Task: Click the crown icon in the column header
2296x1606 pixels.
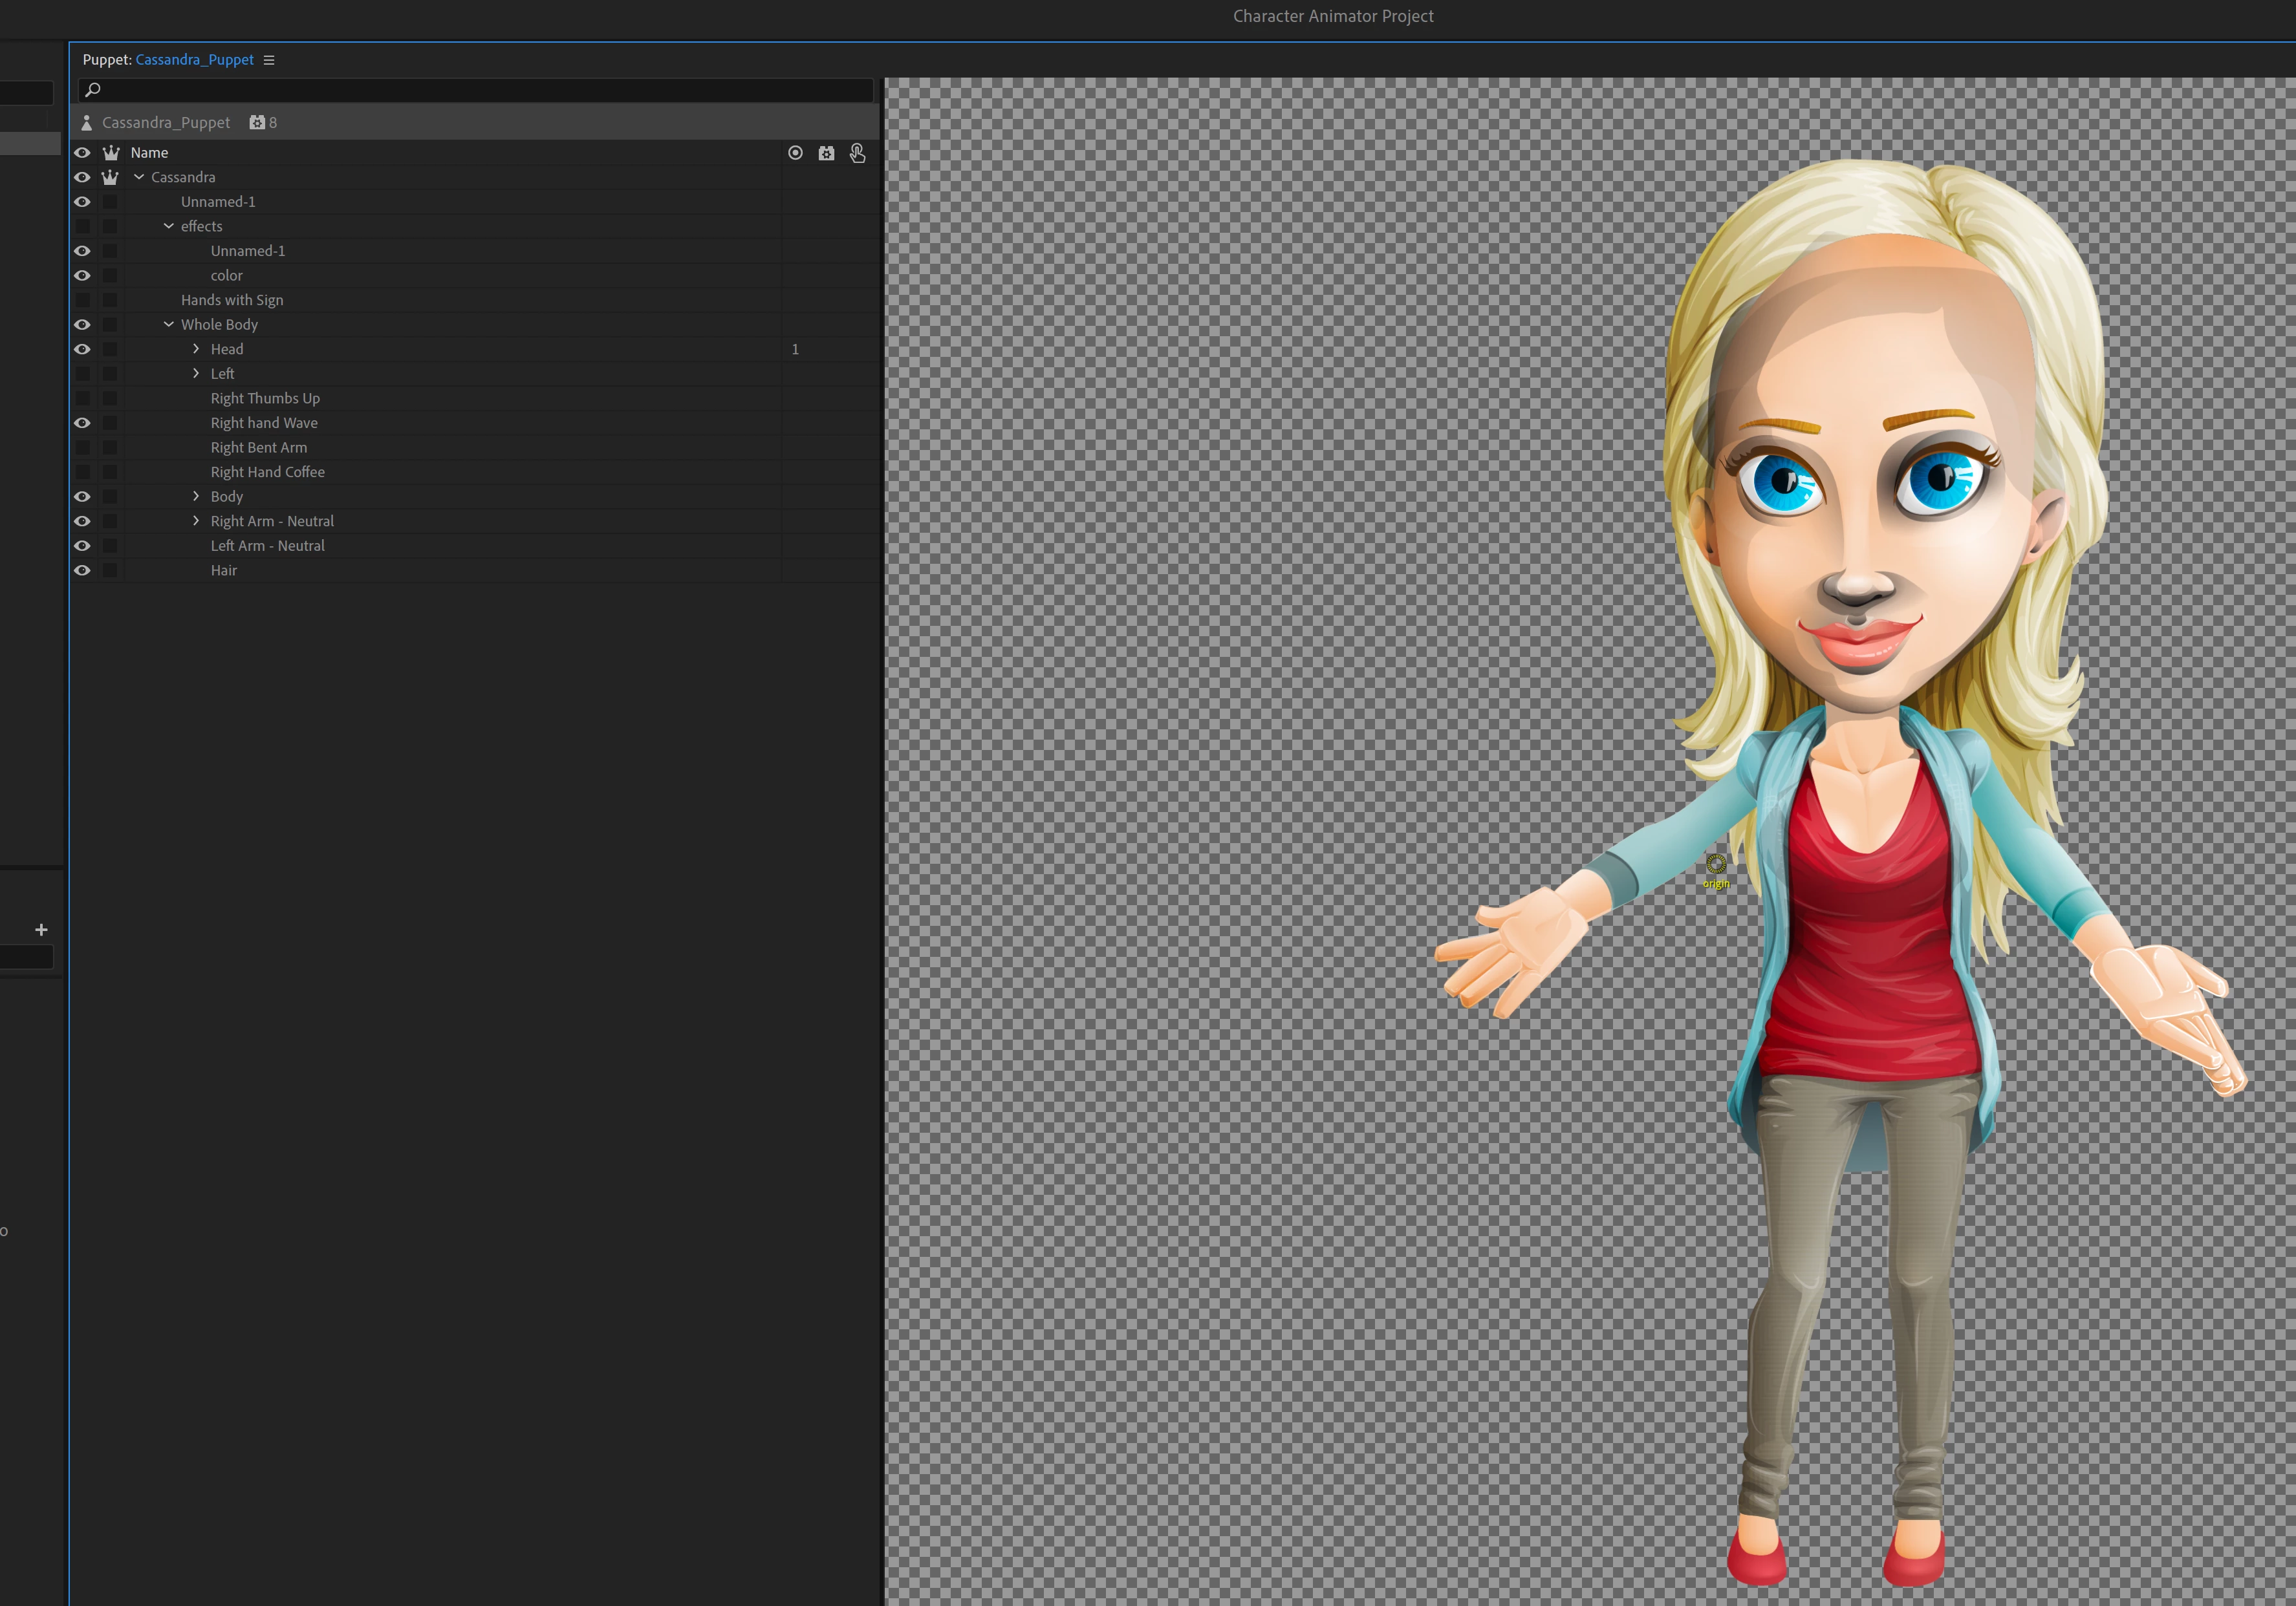Action: [x=111, y=153]
